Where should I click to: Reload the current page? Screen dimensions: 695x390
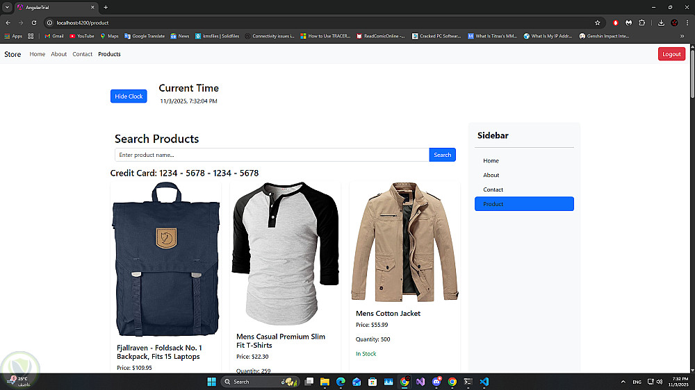tap(34, 23)
